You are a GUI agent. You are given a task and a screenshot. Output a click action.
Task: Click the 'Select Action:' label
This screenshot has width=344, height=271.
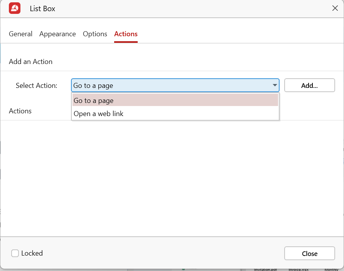coord(36,86)
